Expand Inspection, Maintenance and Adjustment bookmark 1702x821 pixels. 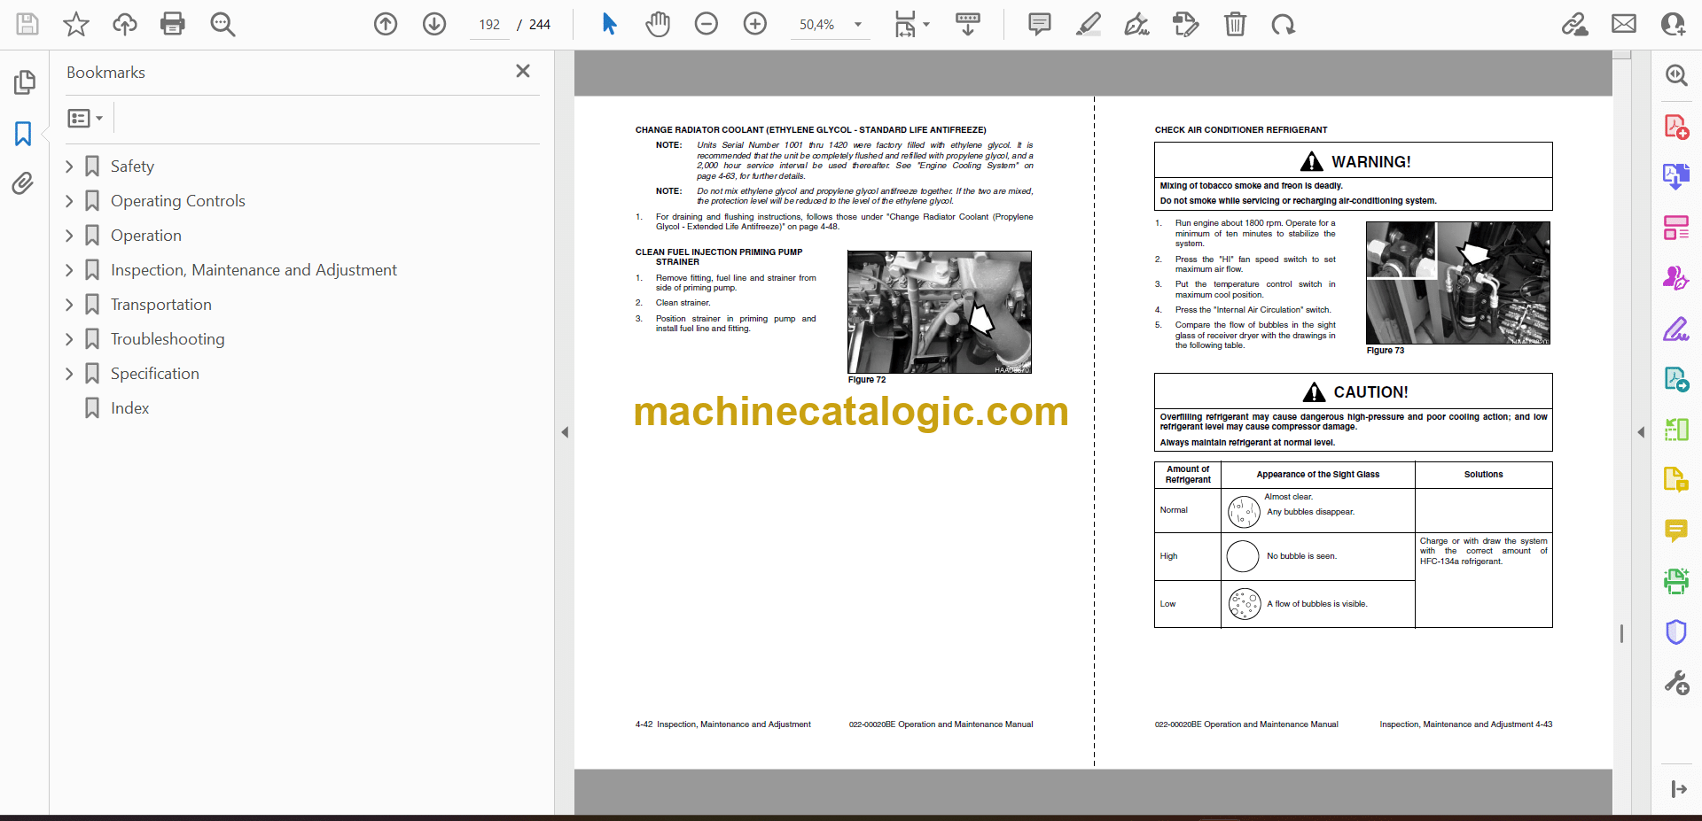(x=69, y=270)
